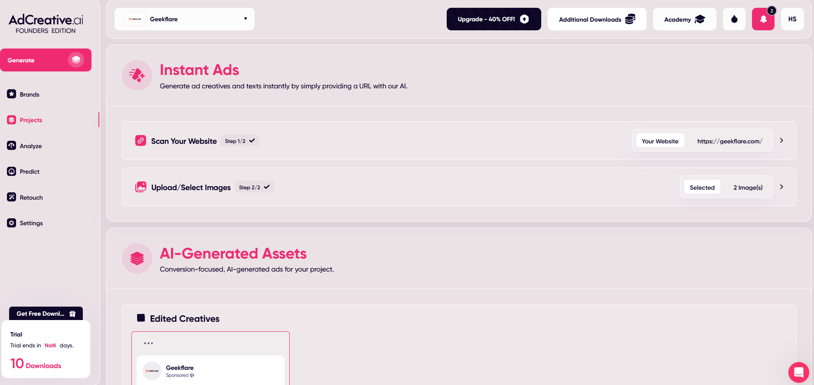The width and height of the screenshot is (814, 385).
Task: Open Brands in the sidebar
Action: point(29,94)
